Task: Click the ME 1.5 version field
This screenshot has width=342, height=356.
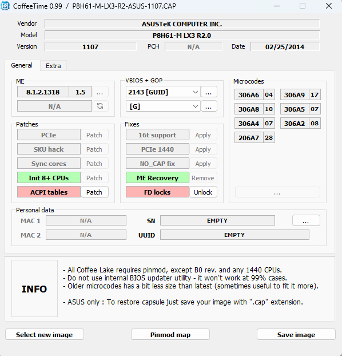Action: point(80,92)
